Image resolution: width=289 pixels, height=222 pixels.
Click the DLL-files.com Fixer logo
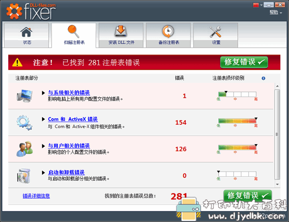(31, 12)
